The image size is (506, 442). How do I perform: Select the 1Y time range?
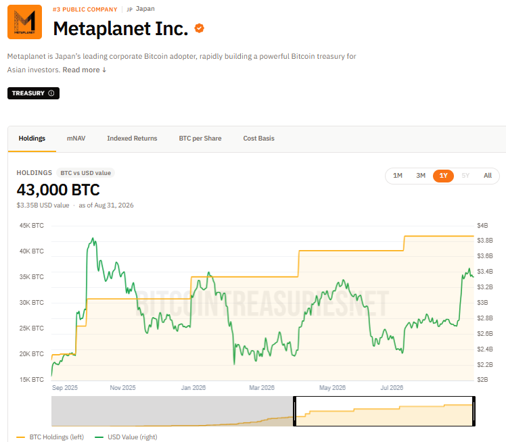coord(443,176)
